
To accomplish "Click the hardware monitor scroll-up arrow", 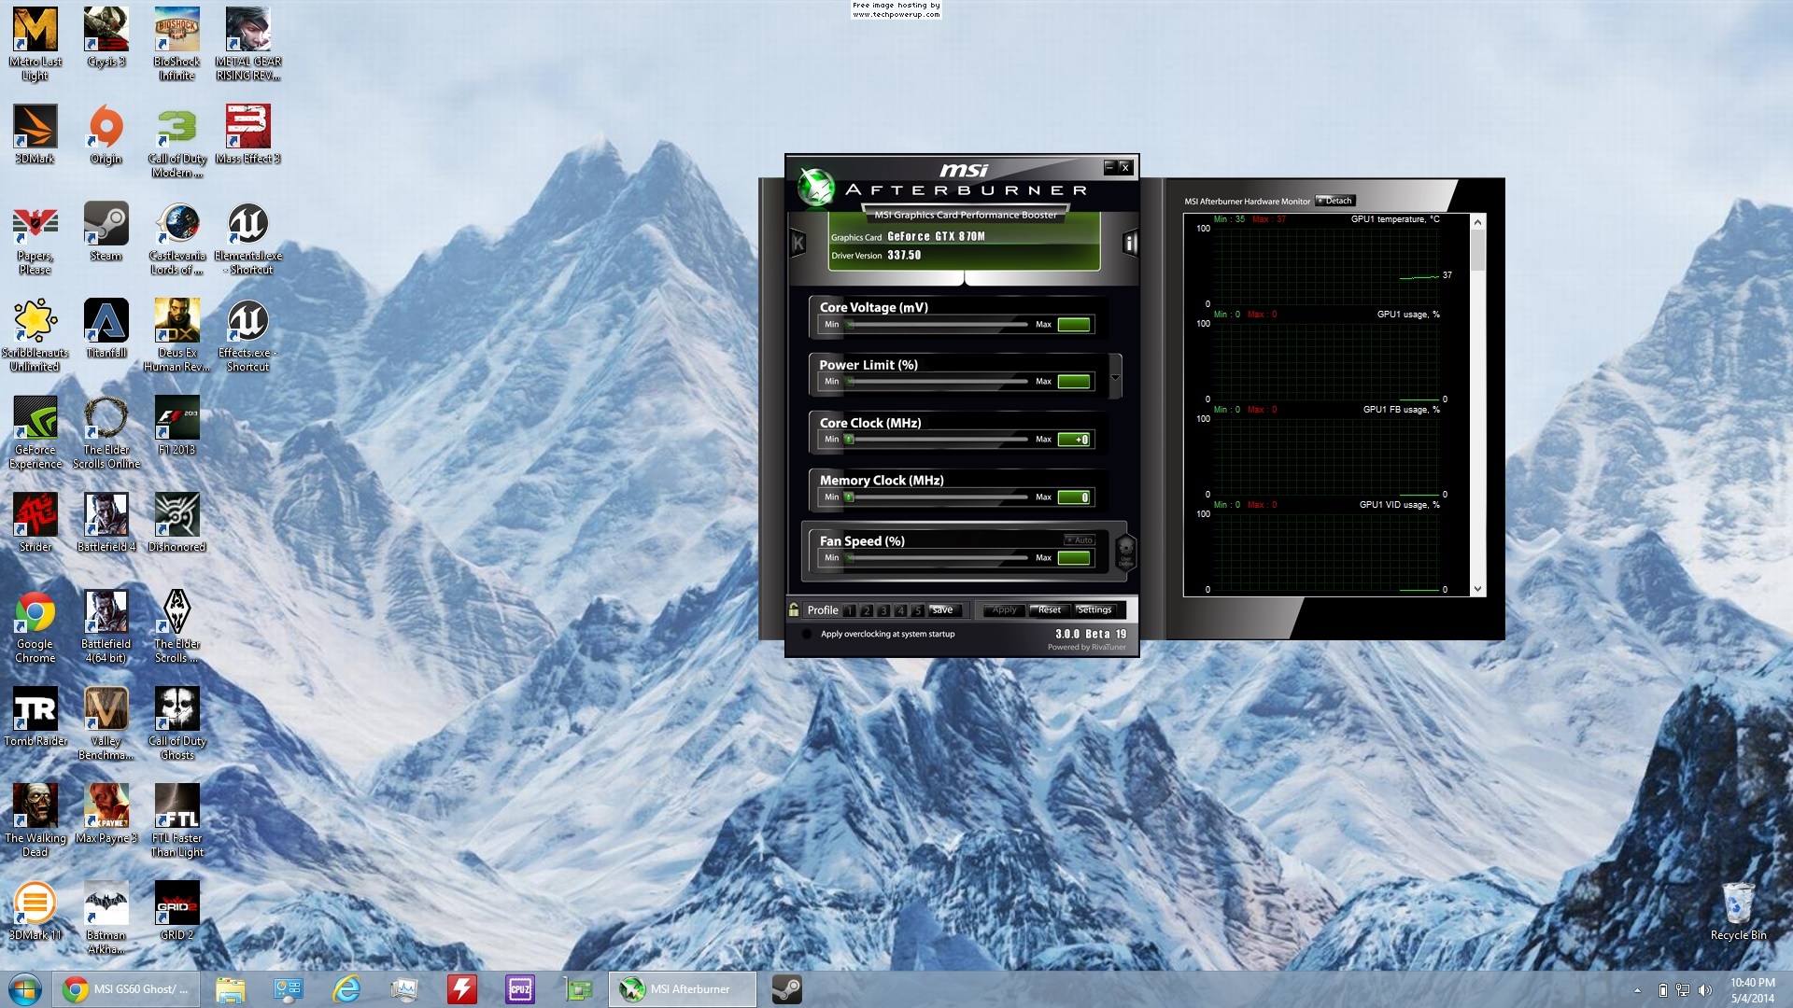I will tap(1477, 222).
